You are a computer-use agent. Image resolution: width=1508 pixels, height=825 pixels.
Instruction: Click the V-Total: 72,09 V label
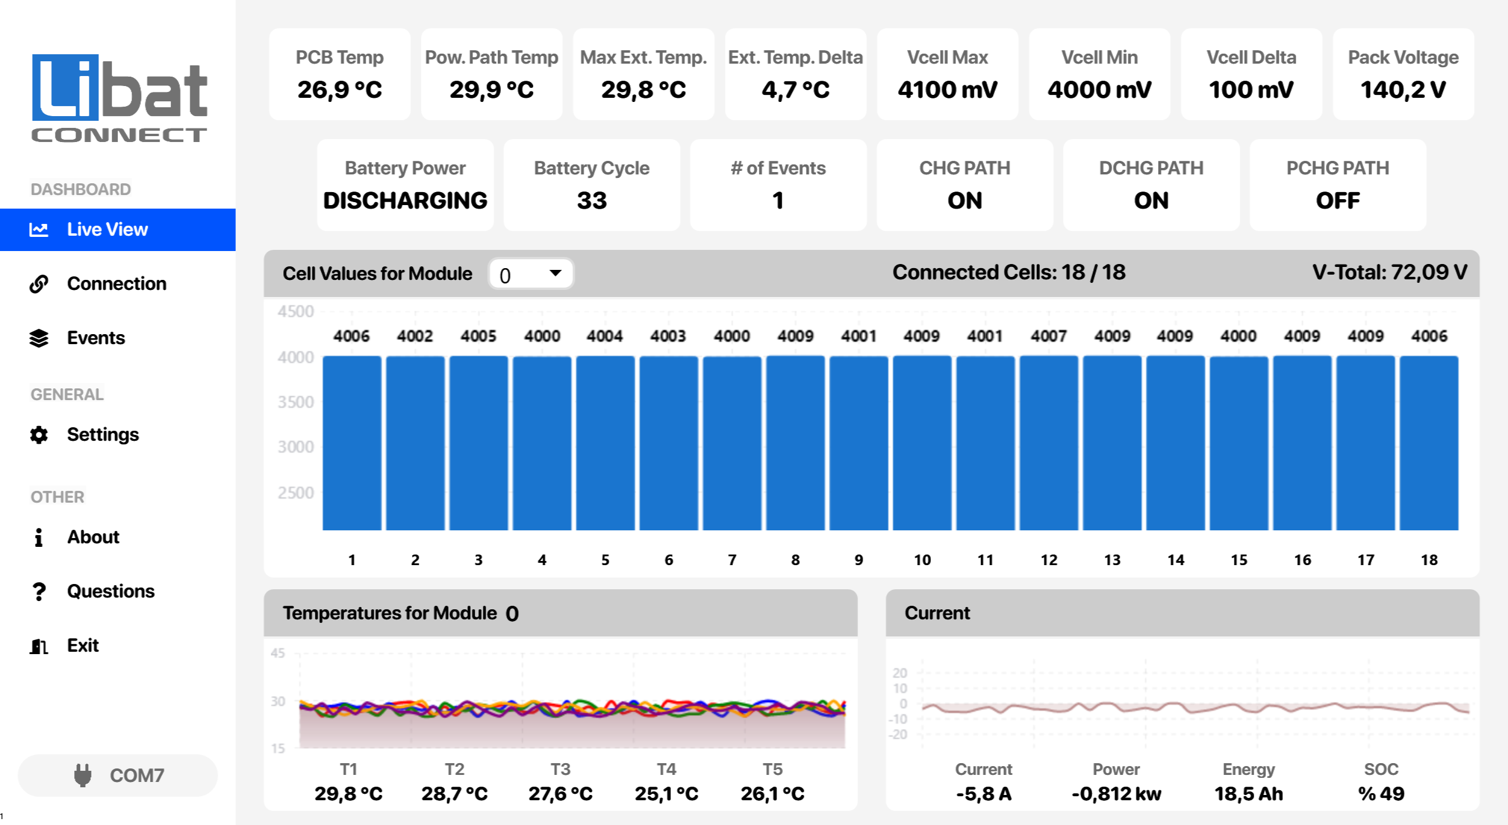point(1390,272)
